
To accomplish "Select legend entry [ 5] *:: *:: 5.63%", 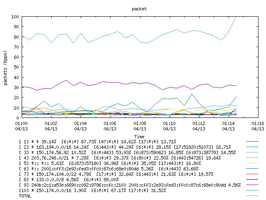I will 110,163.
